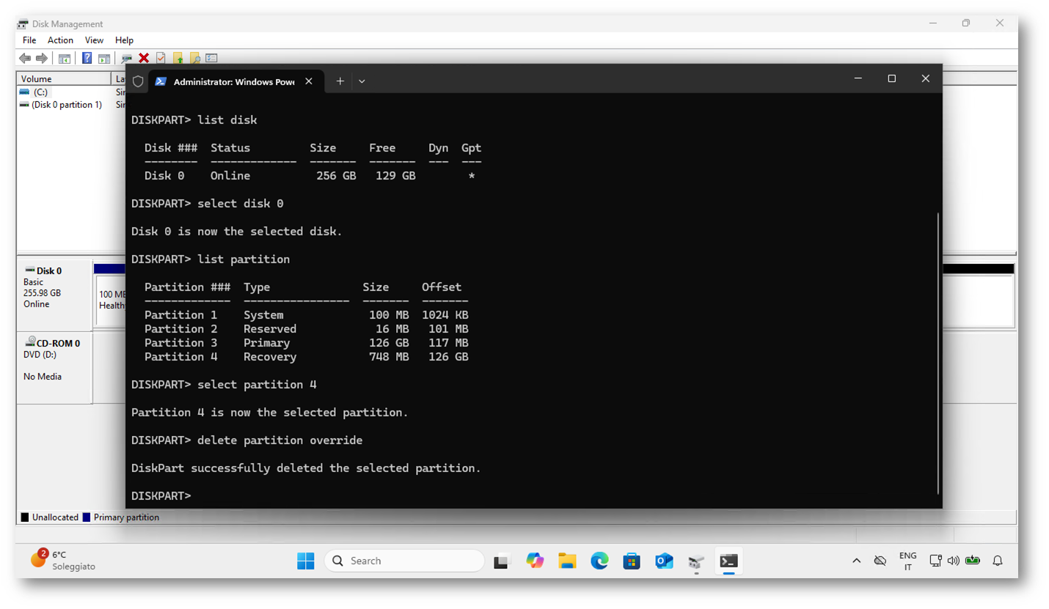Open the View menu

coord(94,40)
